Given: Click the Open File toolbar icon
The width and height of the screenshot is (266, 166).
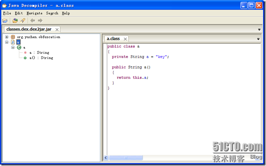Looking at the screenshot, I should pos(5,20).
